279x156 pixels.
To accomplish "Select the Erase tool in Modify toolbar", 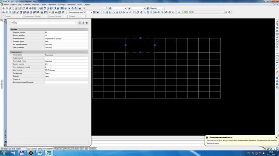I will [277, 21].
